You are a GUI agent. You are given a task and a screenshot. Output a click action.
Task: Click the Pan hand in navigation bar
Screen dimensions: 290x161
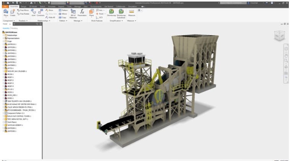coord(286,55)
